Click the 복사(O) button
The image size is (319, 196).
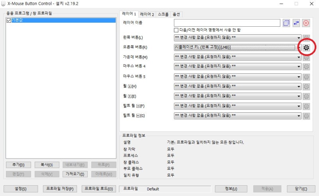[x=47, y=165]
